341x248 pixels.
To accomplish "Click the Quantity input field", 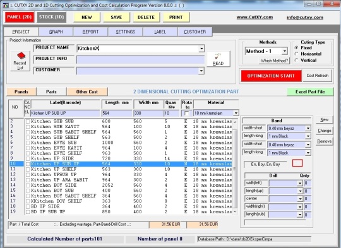I will click(171, 113).
